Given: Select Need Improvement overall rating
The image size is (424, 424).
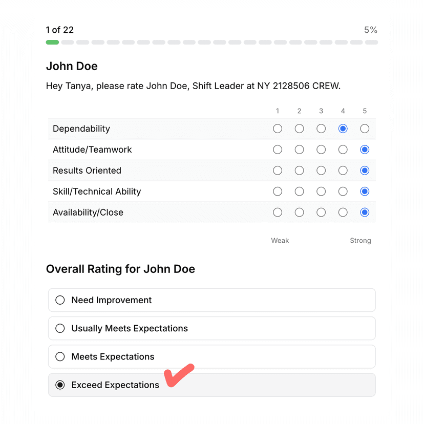Looking at the screenshot, I should [60, 300].
